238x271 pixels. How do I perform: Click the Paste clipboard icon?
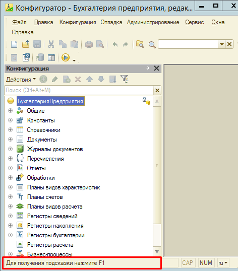[x=74, y=44]
